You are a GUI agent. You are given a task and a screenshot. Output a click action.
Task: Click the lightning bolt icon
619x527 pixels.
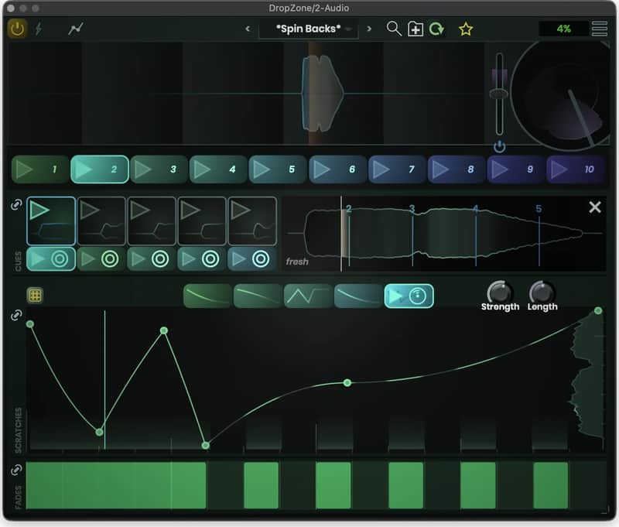point(39,29)
